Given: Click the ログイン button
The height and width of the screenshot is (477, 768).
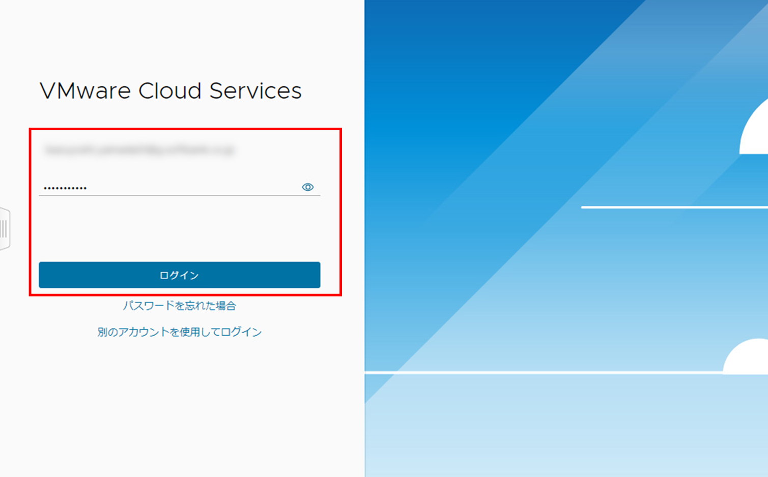Looking at the screenshot, I should (x=179, y=275).
